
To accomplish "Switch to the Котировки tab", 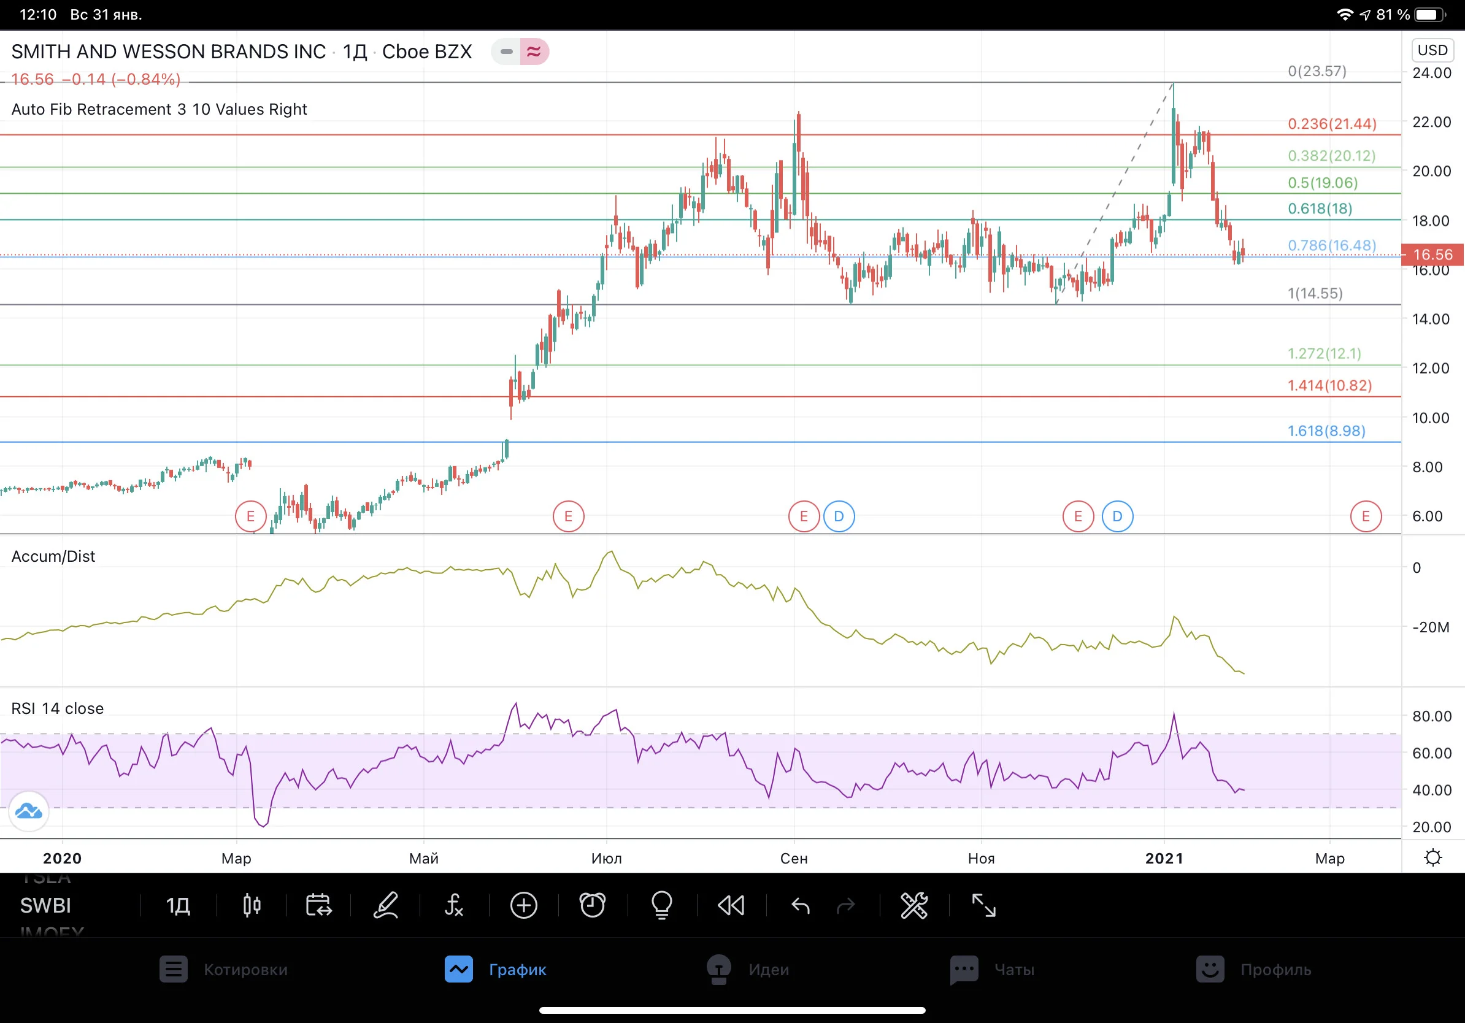I will (x=223, y=970).
